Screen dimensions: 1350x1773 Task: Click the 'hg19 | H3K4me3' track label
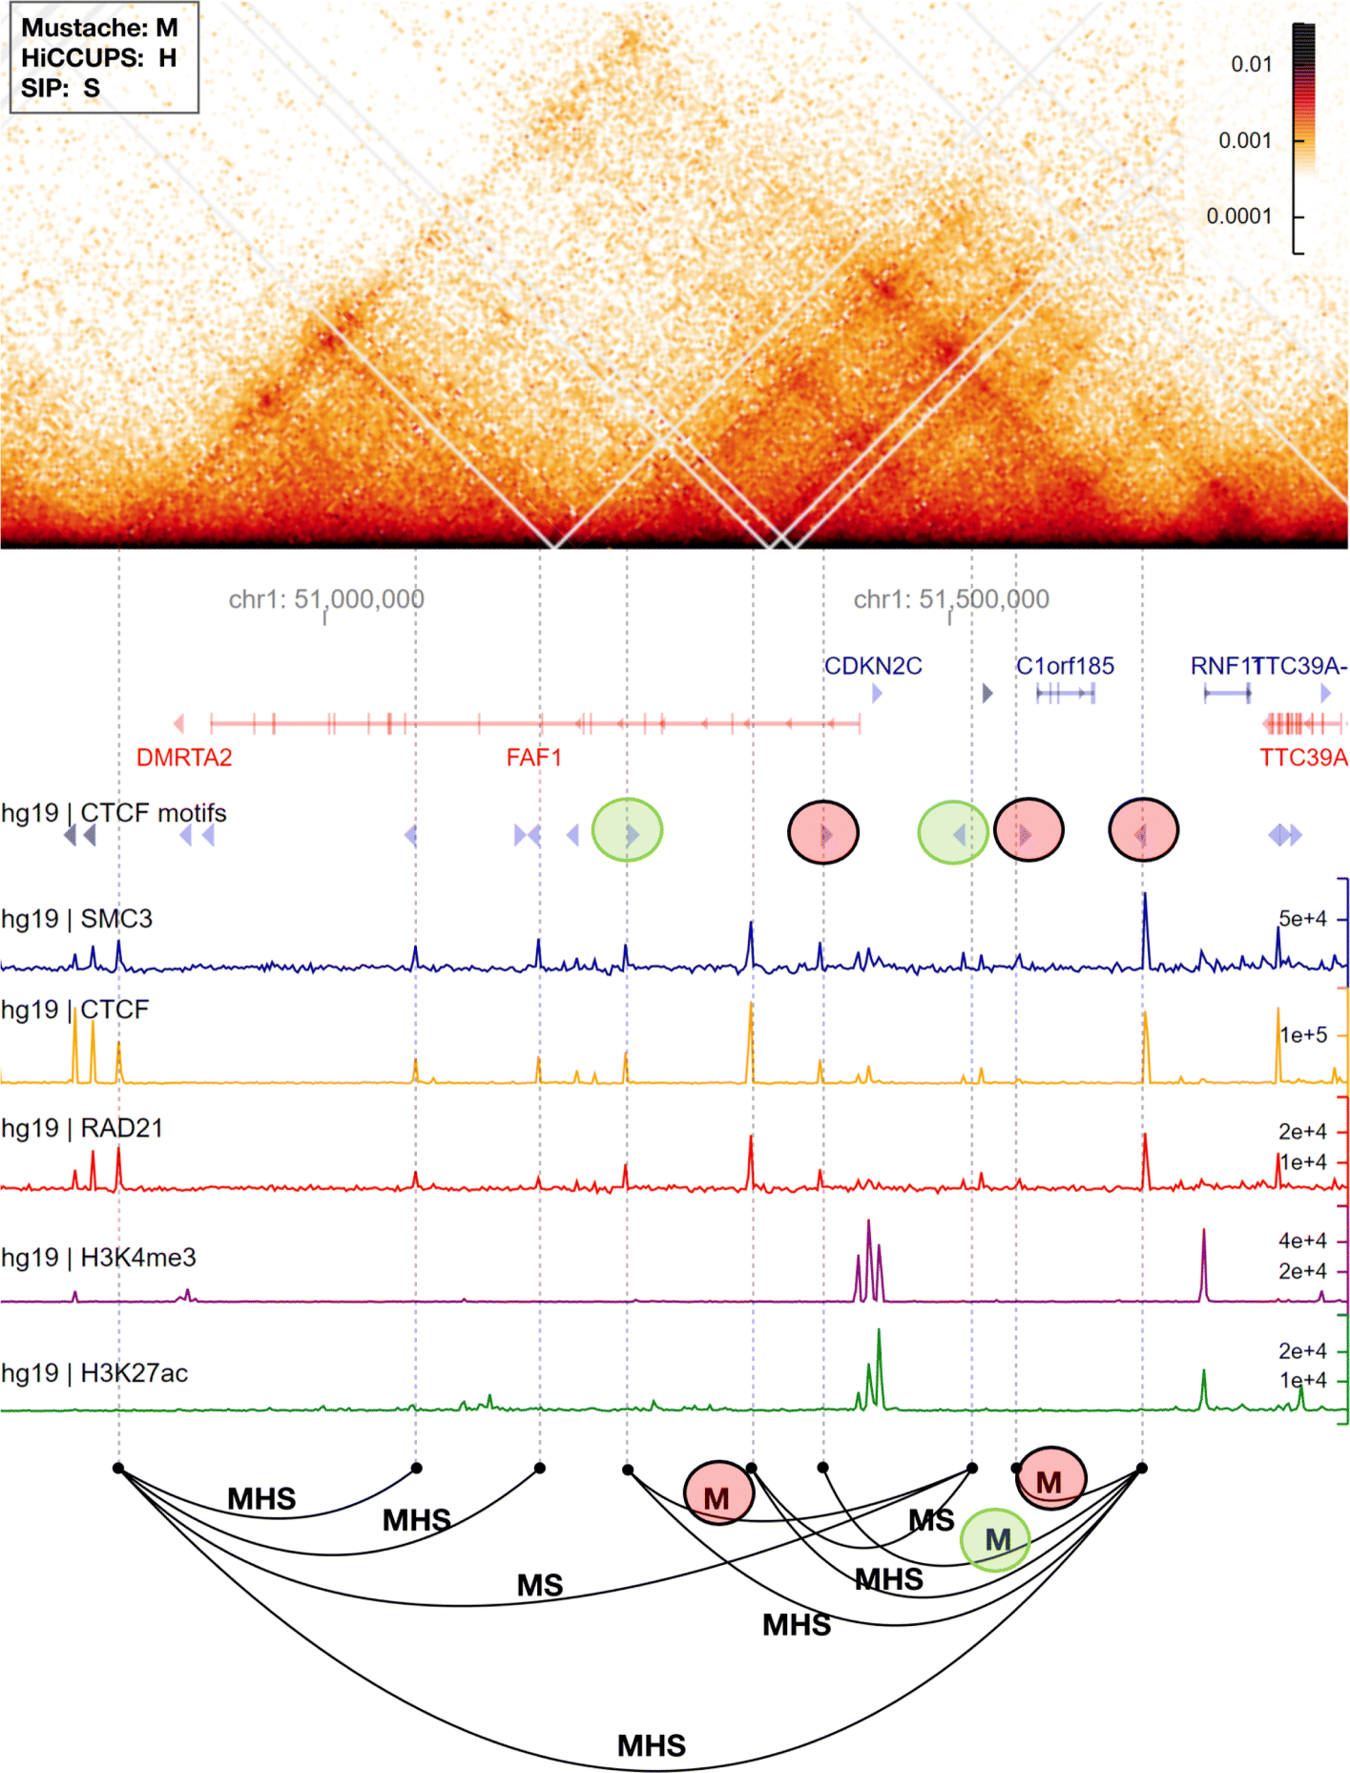click(x=98, y=1258)
